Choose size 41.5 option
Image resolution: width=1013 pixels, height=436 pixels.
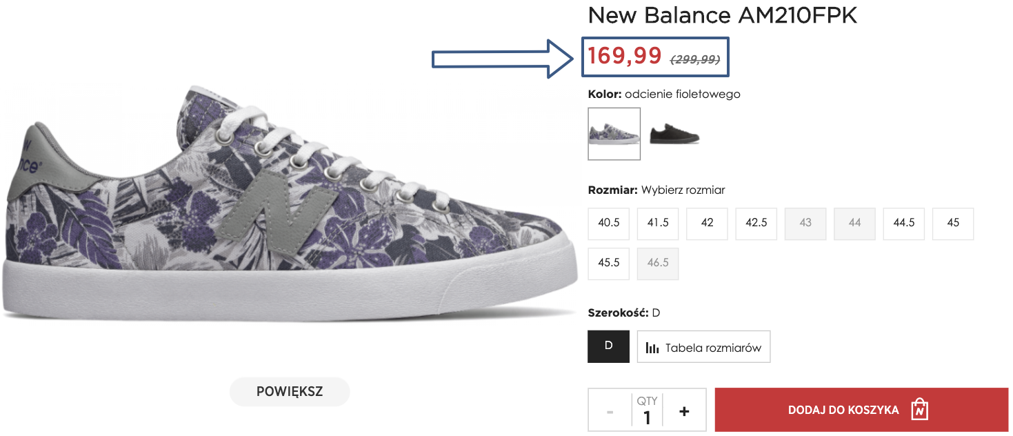(x=657, y=224)
